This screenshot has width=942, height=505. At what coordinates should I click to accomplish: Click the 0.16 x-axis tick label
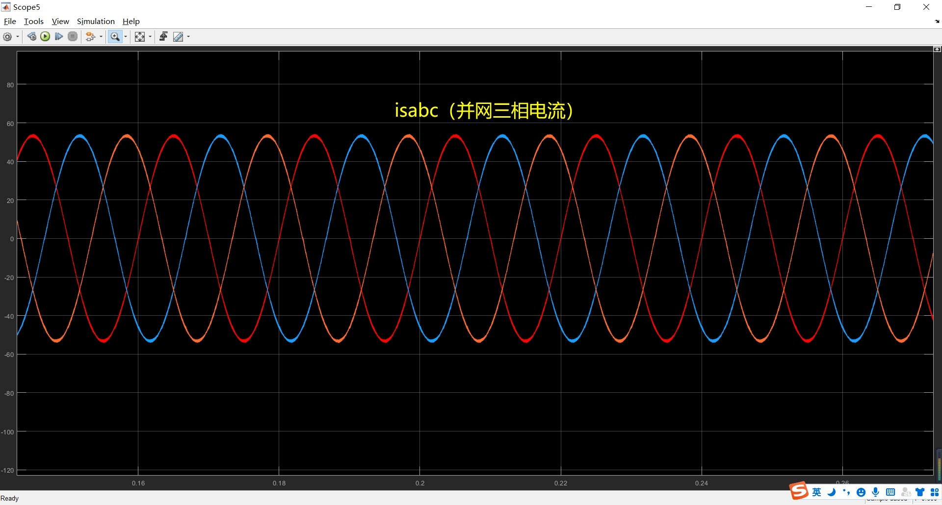pos(138,483)
